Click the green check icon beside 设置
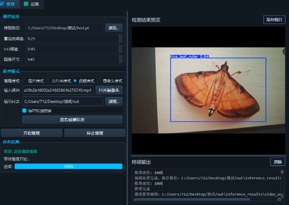Image resolution: width=289 pixels, height=205 pixels. click(x=25, y=4)
